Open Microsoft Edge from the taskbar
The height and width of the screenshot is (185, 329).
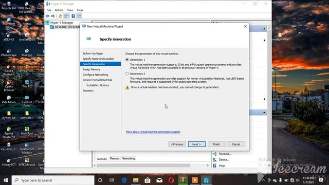point(124,180)
